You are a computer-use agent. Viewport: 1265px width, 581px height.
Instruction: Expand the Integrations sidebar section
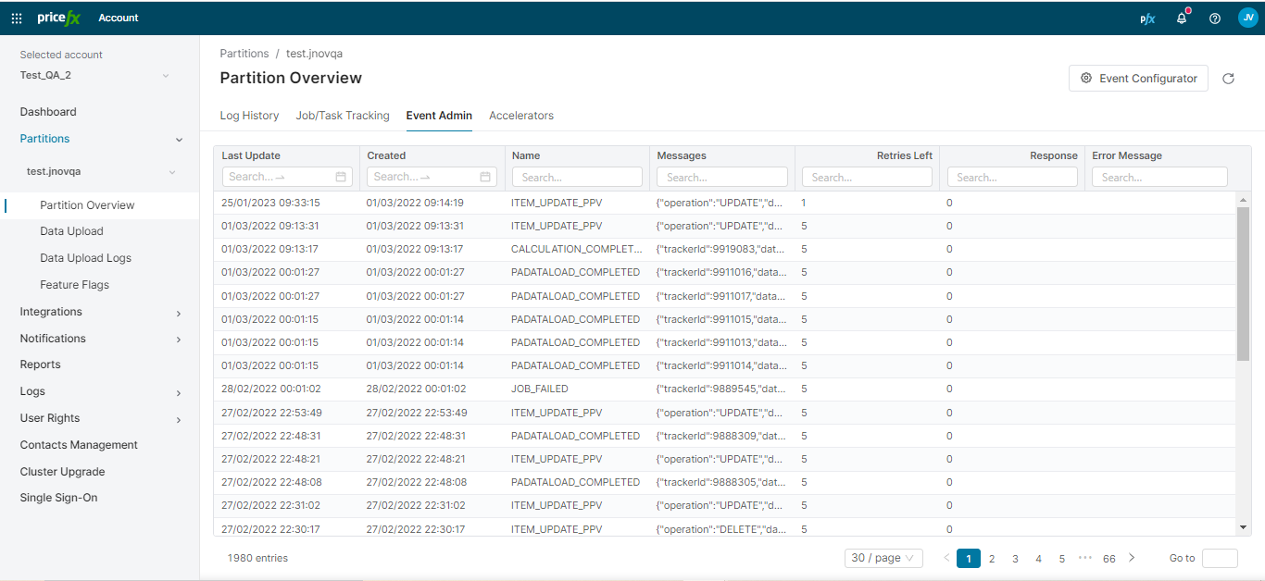click(179, 314)
